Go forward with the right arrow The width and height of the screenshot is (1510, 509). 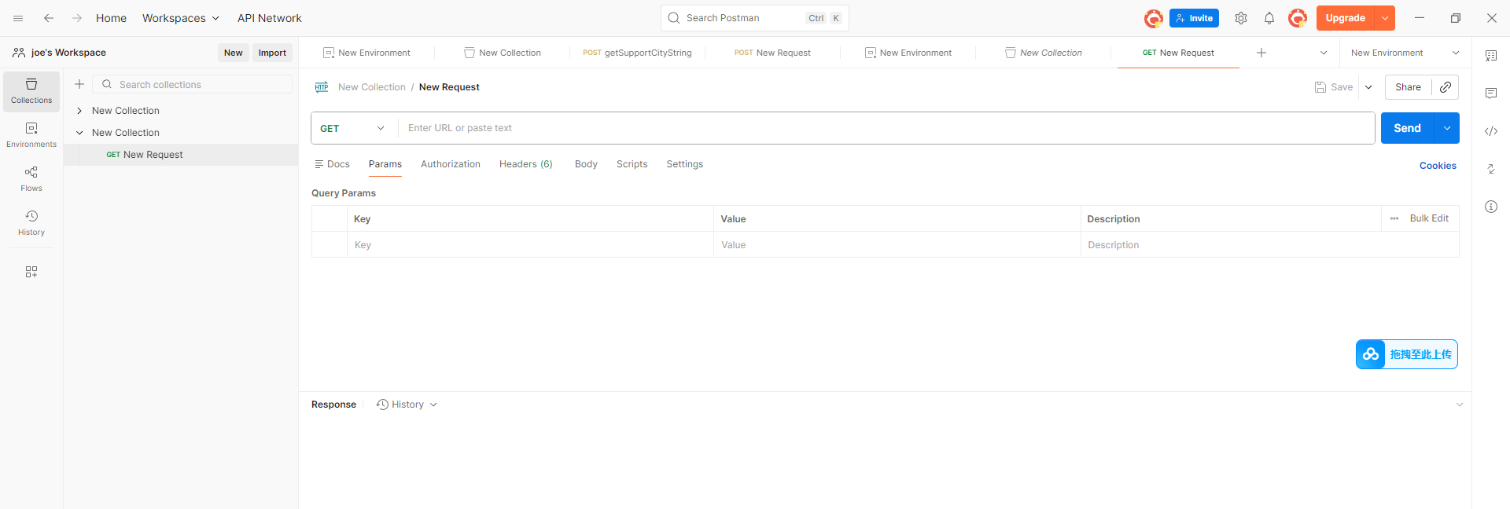(76, 18)
